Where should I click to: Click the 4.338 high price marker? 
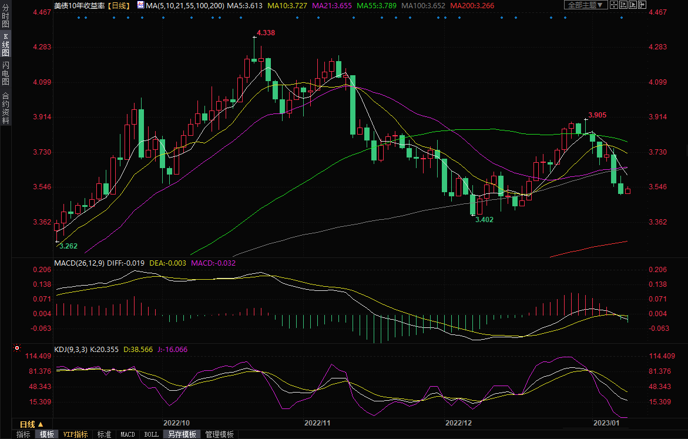[x=266, y=33]
